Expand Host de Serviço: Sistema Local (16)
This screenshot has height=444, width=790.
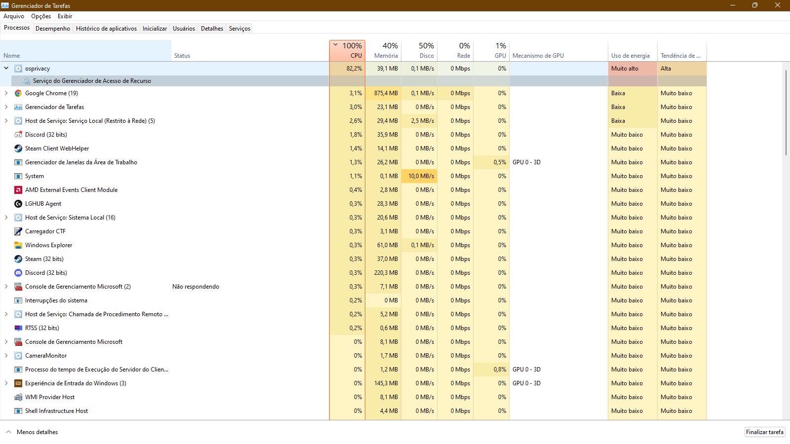point(6,218)
